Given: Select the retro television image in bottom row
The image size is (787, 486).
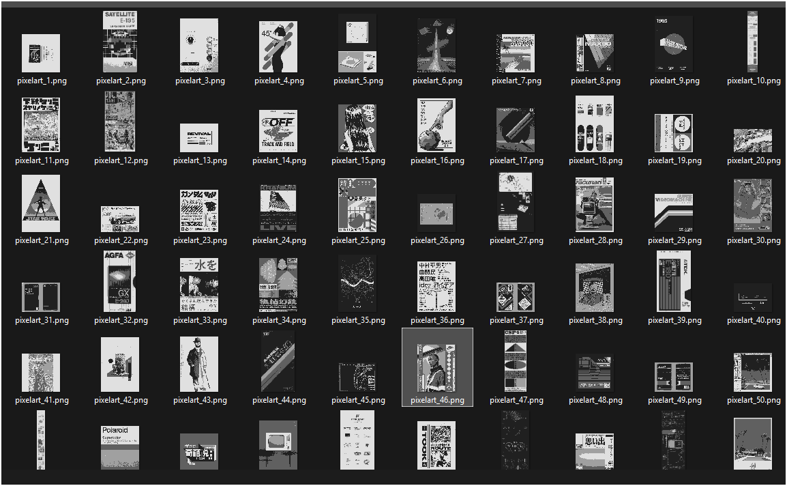Looking at the screenshot, I should coord(278,445).
